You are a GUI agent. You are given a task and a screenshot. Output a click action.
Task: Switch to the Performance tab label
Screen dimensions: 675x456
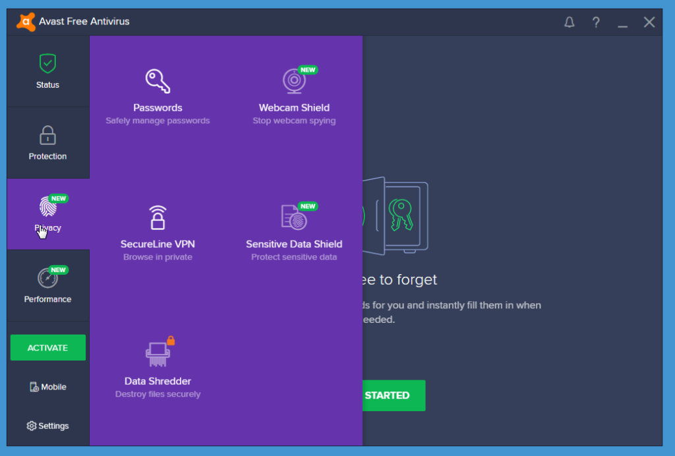[x=47, y=299]
